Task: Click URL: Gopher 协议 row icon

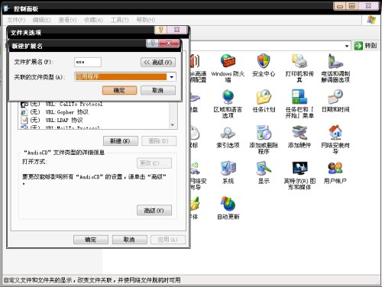Action: pyautogui.click(x=24, y=112)
